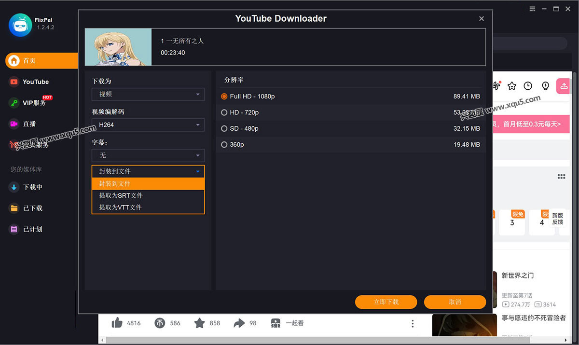Close the YouTube Downloader dialog
This screenshot has height=345, width=579.
pyautogui.click(x=482, y=19)
